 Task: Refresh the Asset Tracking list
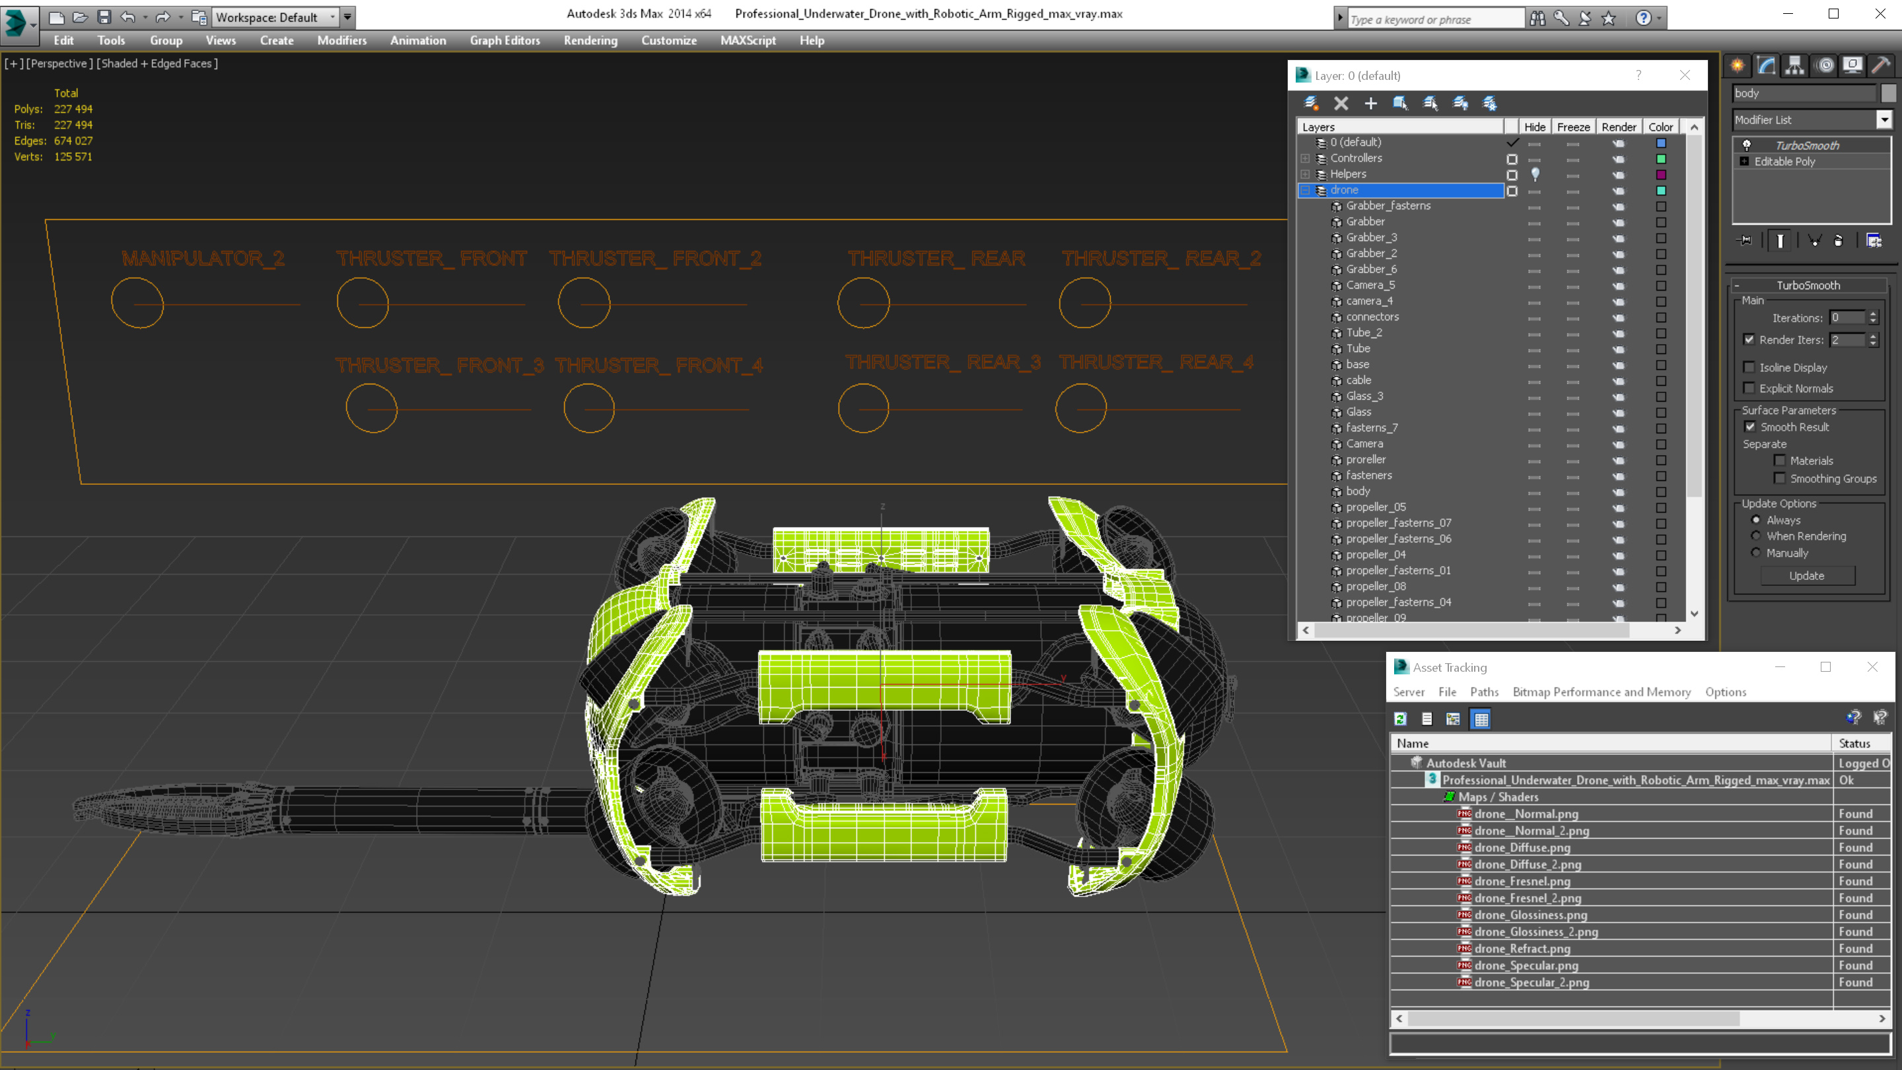pos(1400,719)
